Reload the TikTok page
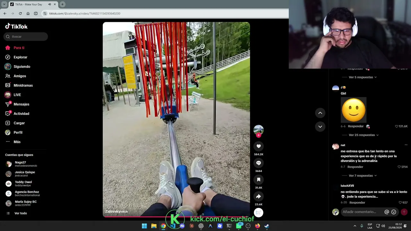 20,13
